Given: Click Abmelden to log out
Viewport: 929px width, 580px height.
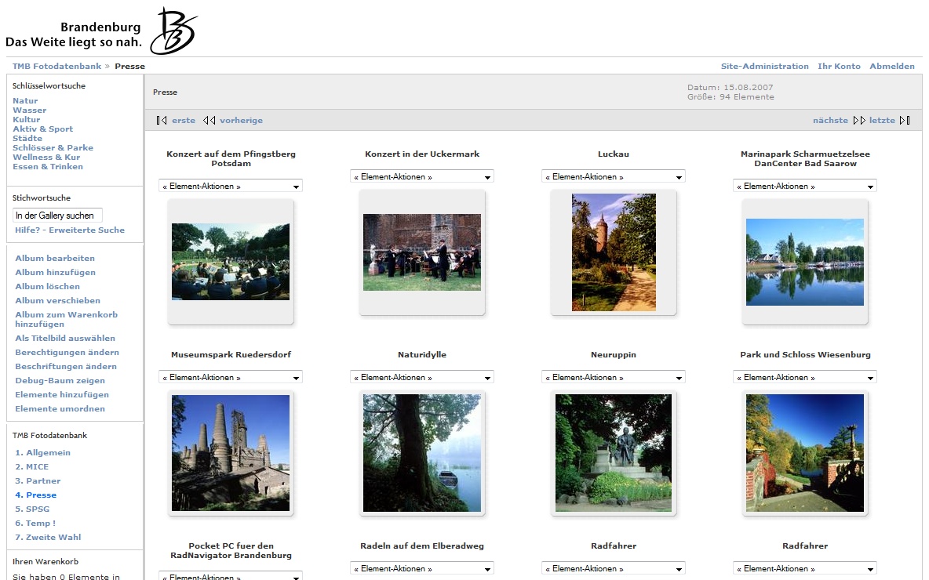Looking at the screenshot, I should pos(892,67).
